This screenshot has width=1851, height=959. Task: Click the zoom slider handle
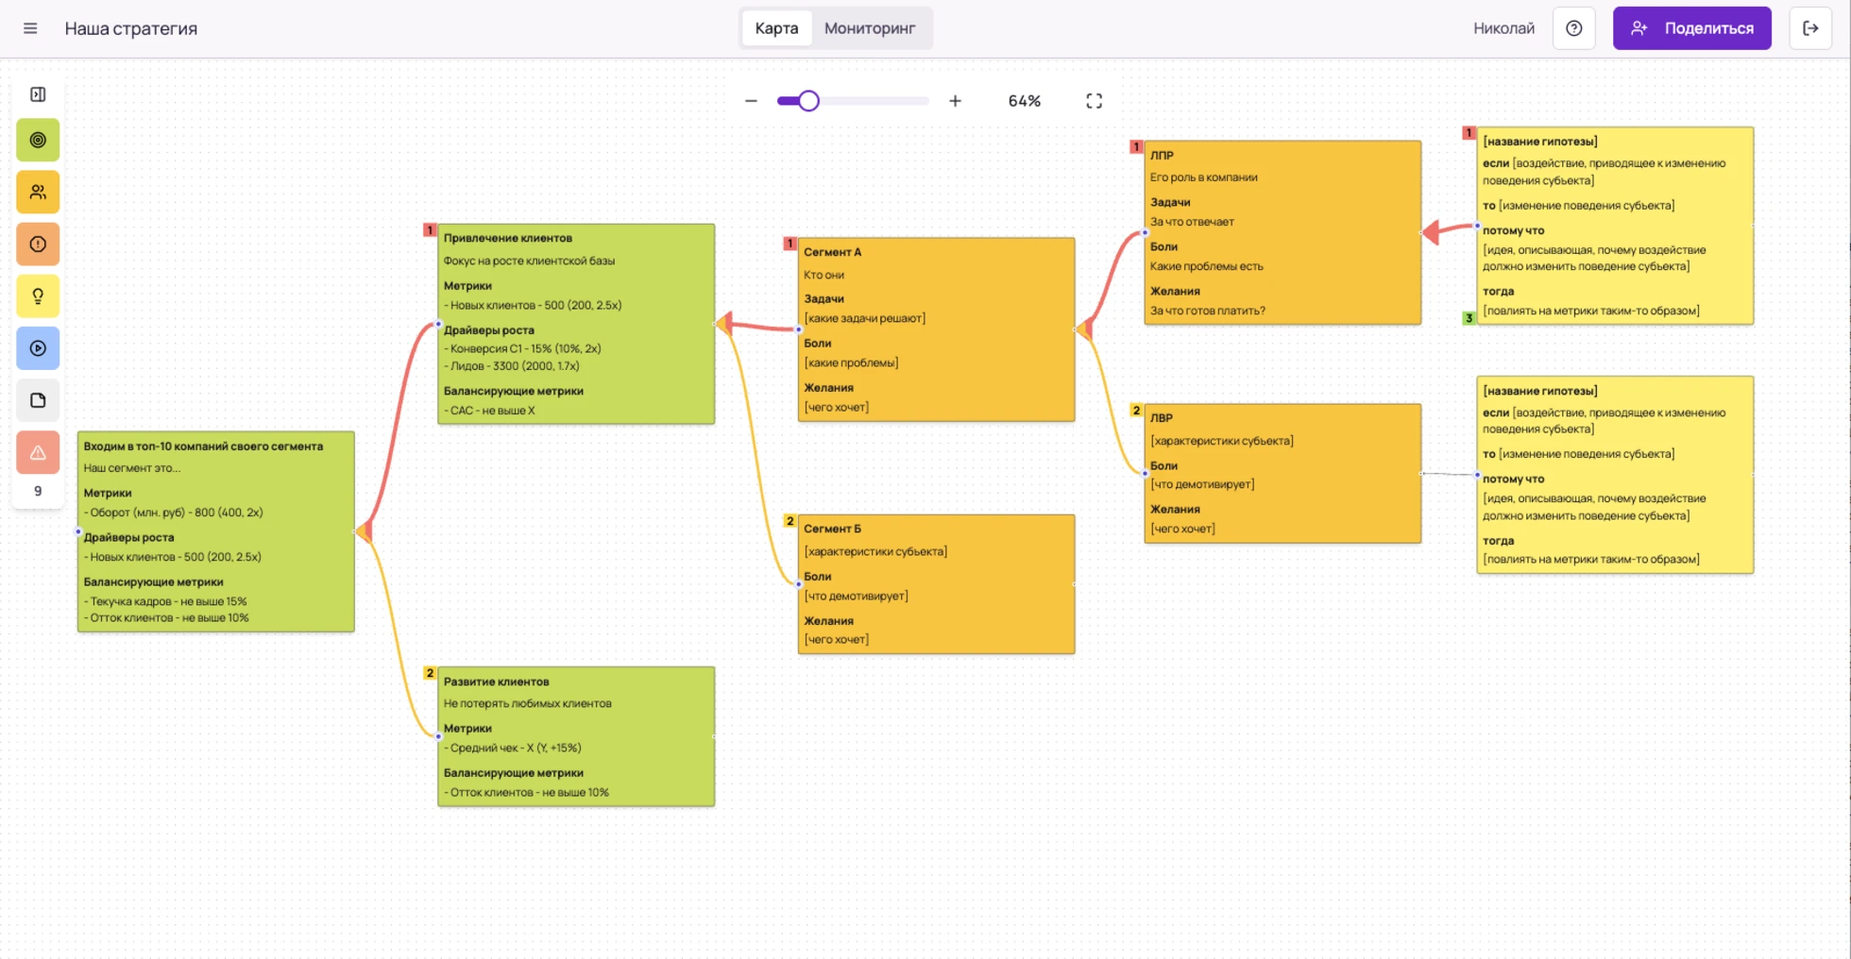[x=808, y=101]
